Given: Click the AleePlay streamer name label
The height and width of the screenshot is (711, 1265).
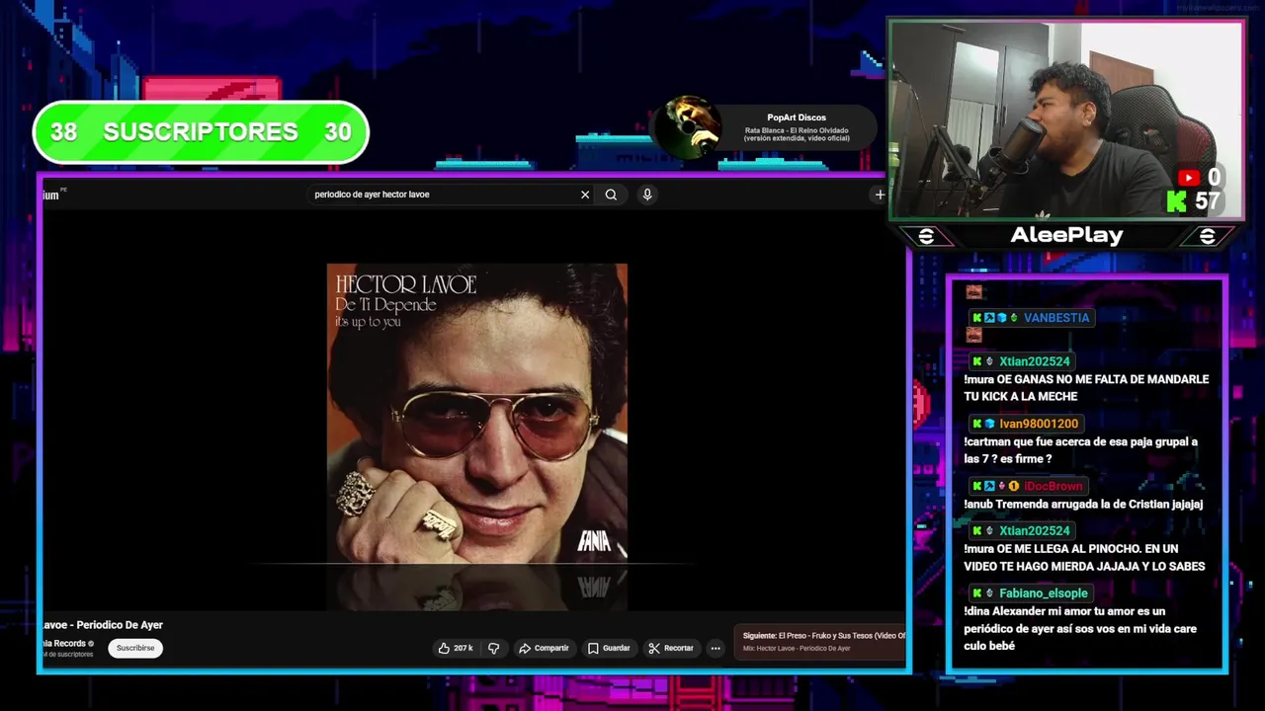Looking at the screenshot, I should pos(1066,235).
